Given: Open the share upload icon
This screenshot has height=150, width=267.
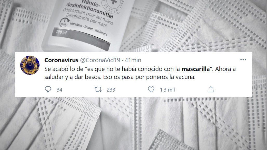Looking at the screenshot, I should [211, 89].
